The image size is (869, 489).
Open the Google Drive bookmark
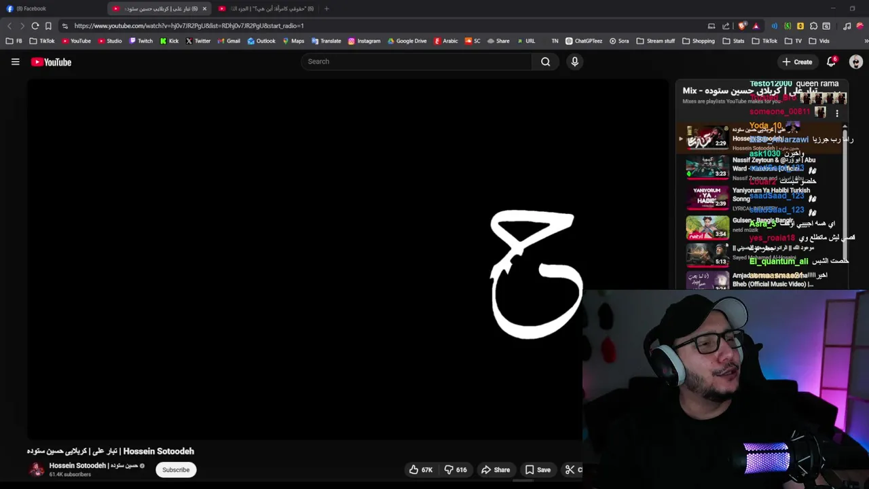coord(407,41)
